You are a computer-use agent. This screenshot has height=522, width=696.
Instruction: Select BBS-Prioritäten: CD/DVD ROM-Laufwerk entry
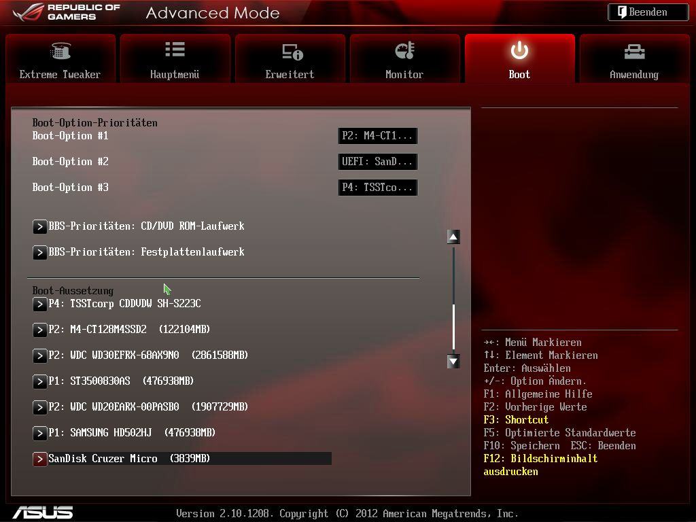click(x=147, y=226)
